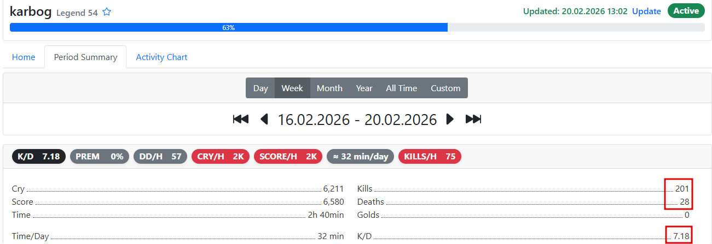This screenshot has height=244, width=712.
Task: Switch to Year period
Action: [x=364, y=88]
